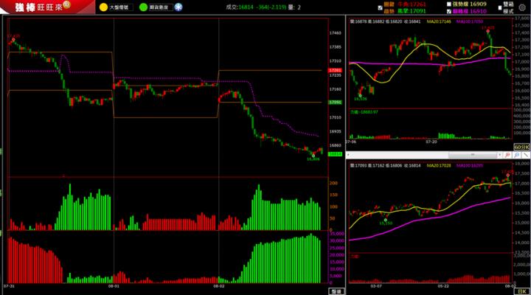Toggle the 弱勢線 checkbox
The height and width of the screenshot is (295, 531).
tap(449, 12)
